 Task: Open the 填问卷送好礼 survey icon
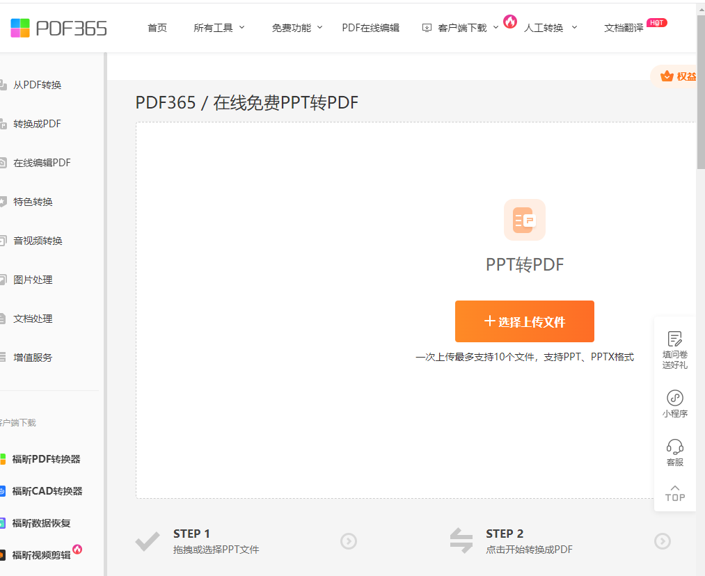point(675,339)
